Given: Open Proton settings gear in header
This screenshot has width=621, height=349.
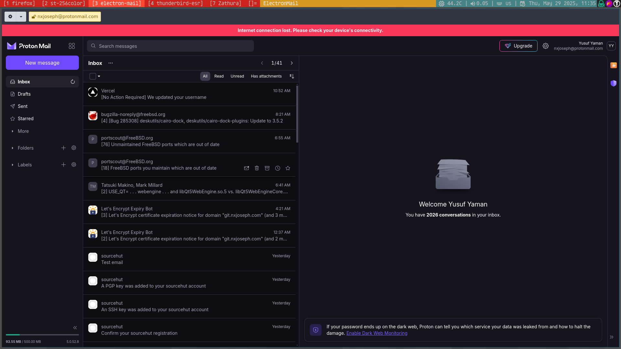Looking at the screenshot, I should click(546, 46).
